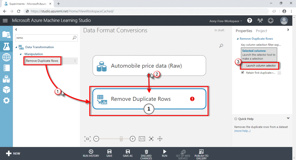Collapse the Remove Duplicate Rows properties section
This screenshot has height=160, width=296.
(x=238, y=39)
